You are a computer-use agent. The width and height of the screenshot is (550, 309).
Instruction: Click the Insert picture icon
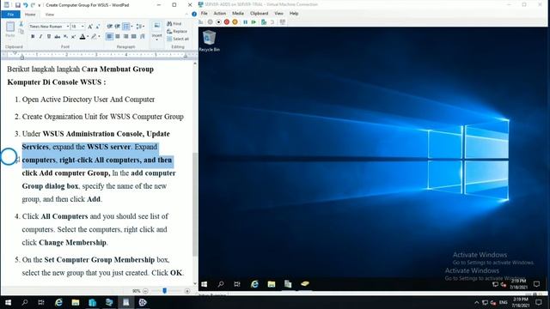point(156,26)
